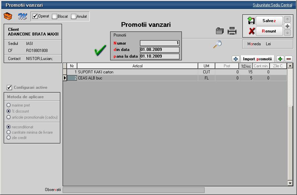Click the Salvez button

(269, 21)
